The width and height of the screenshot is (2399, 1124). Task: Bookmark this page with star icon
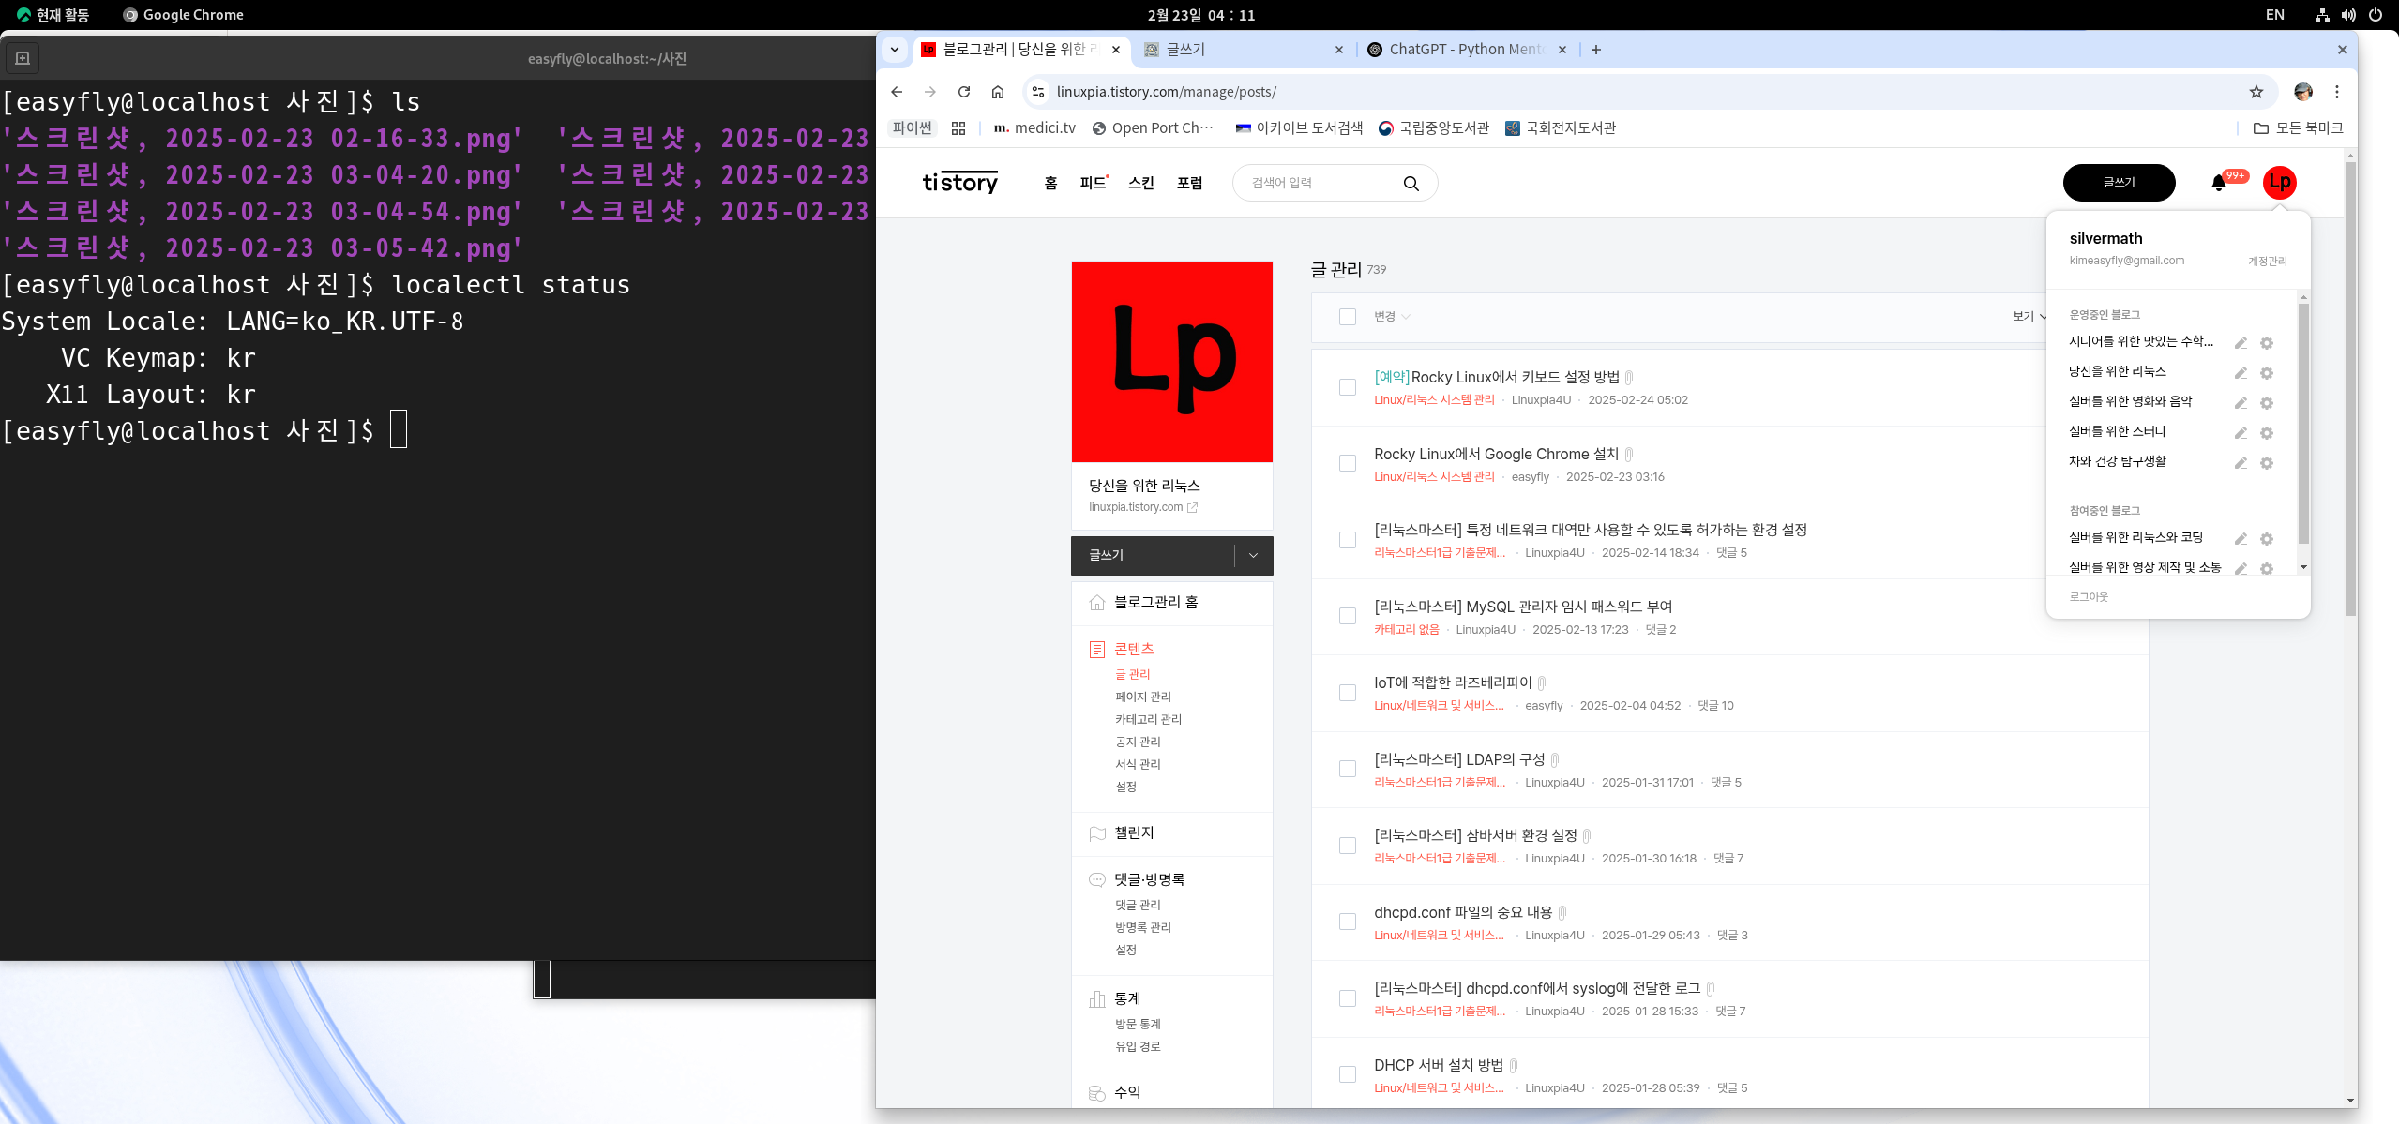2256,92
